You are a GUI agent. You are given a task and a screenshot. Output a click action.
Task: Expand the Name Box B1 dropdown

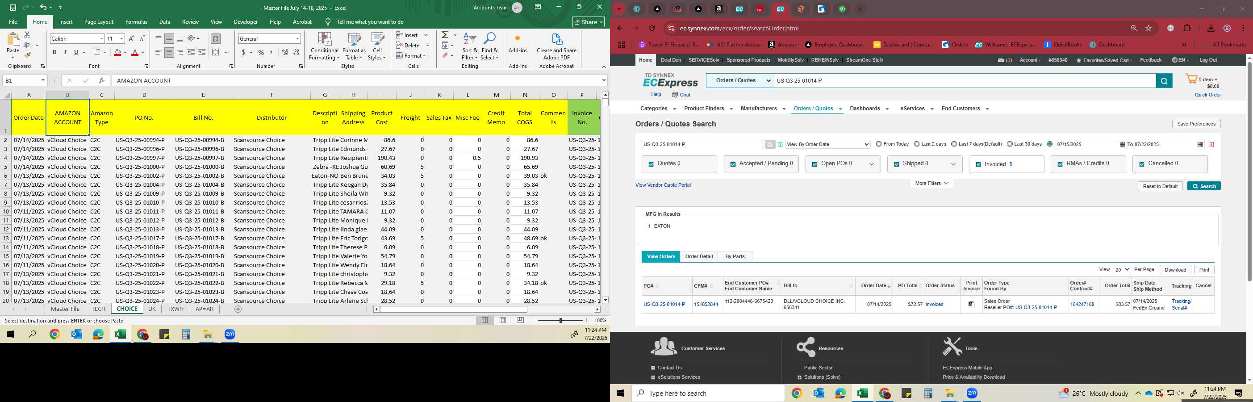coord(43,80)
